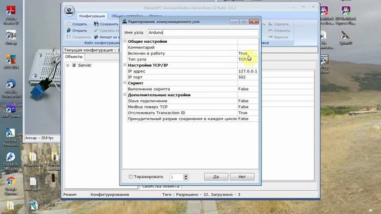Click the IP порт value 502
The height and width of the screenshot is (214, 381).
coord(248,77)
